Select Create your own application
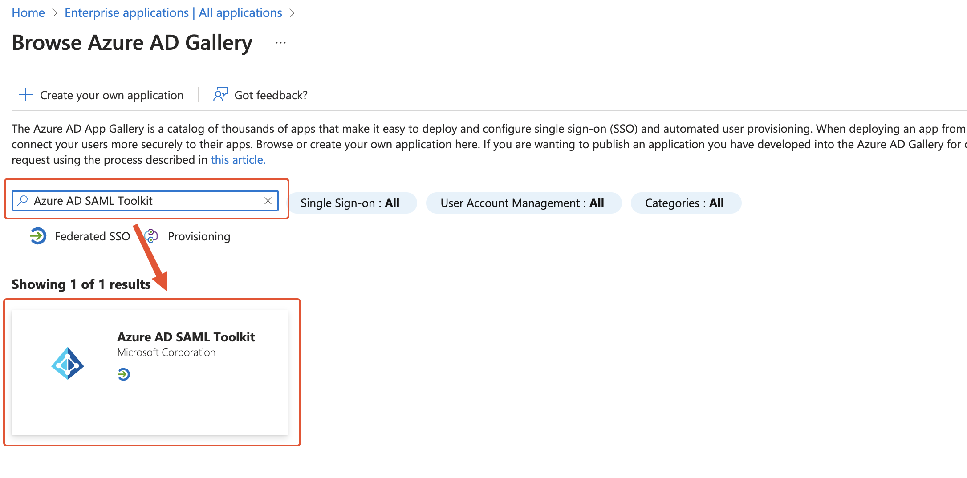This screenshot has width=967, height=478. [111, 94]
